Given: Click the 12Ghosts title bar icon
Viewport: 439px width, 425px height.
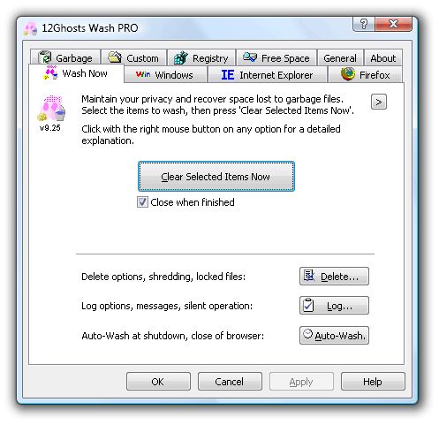Looking at the screenshot, I should [x=31, y=28].
